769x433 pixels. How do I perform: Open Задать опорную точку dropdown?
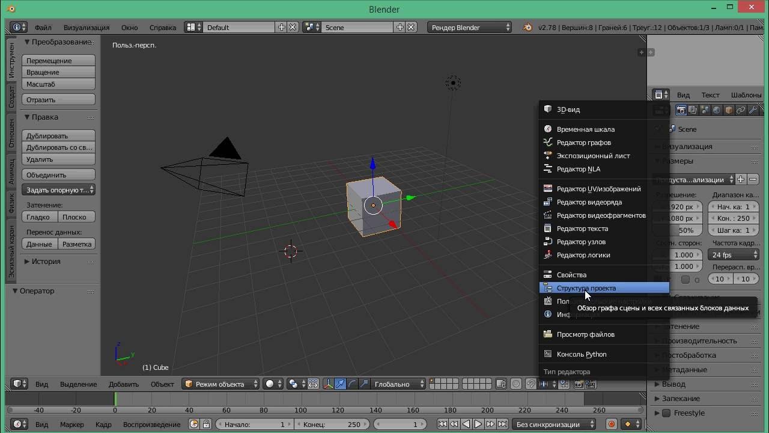[59, 190]
